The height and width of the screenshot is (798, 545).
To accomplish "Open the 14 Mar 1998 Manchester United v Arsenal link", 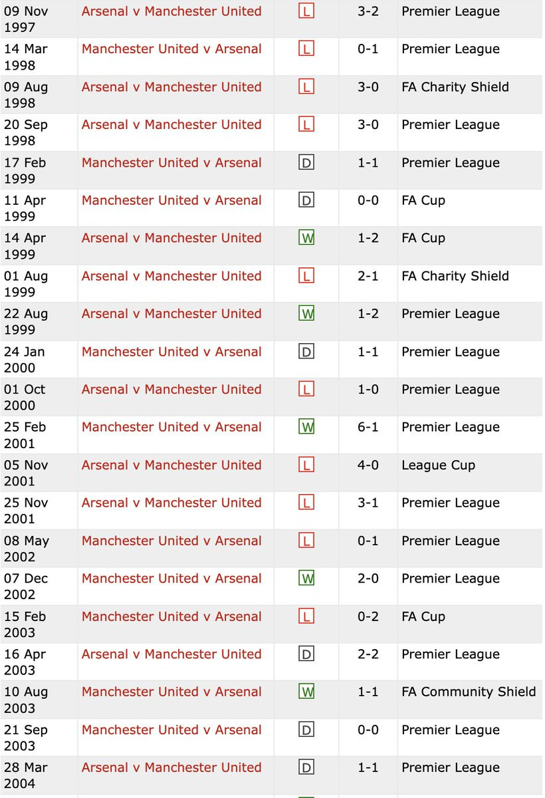I will click(171, 49).
